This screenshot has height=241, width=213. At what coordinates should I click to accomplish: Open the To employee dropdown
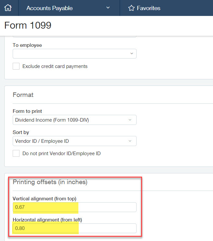coord(74,54)
